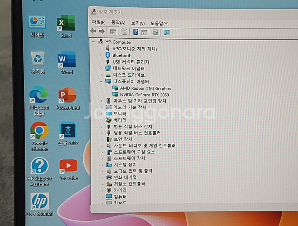This screenshot has height=226, width=298.
Task: Open Help via the blue question-mark icon
Action: [136, 32]
